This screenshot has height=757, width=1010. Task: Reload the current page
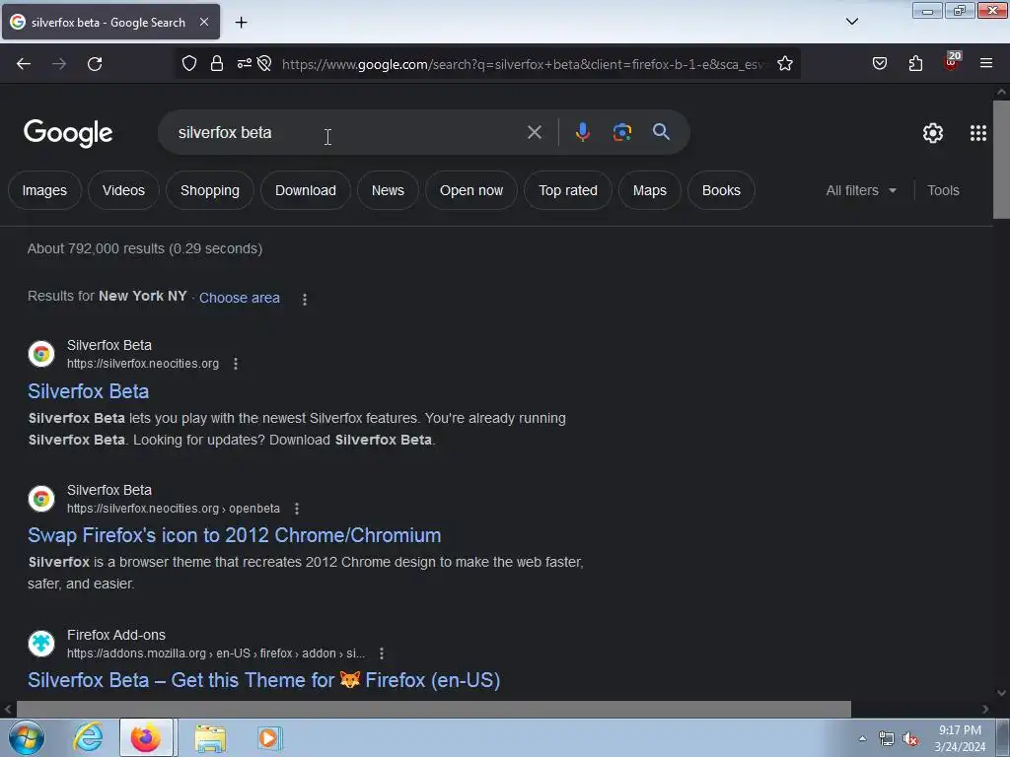[x=95, y=64]
